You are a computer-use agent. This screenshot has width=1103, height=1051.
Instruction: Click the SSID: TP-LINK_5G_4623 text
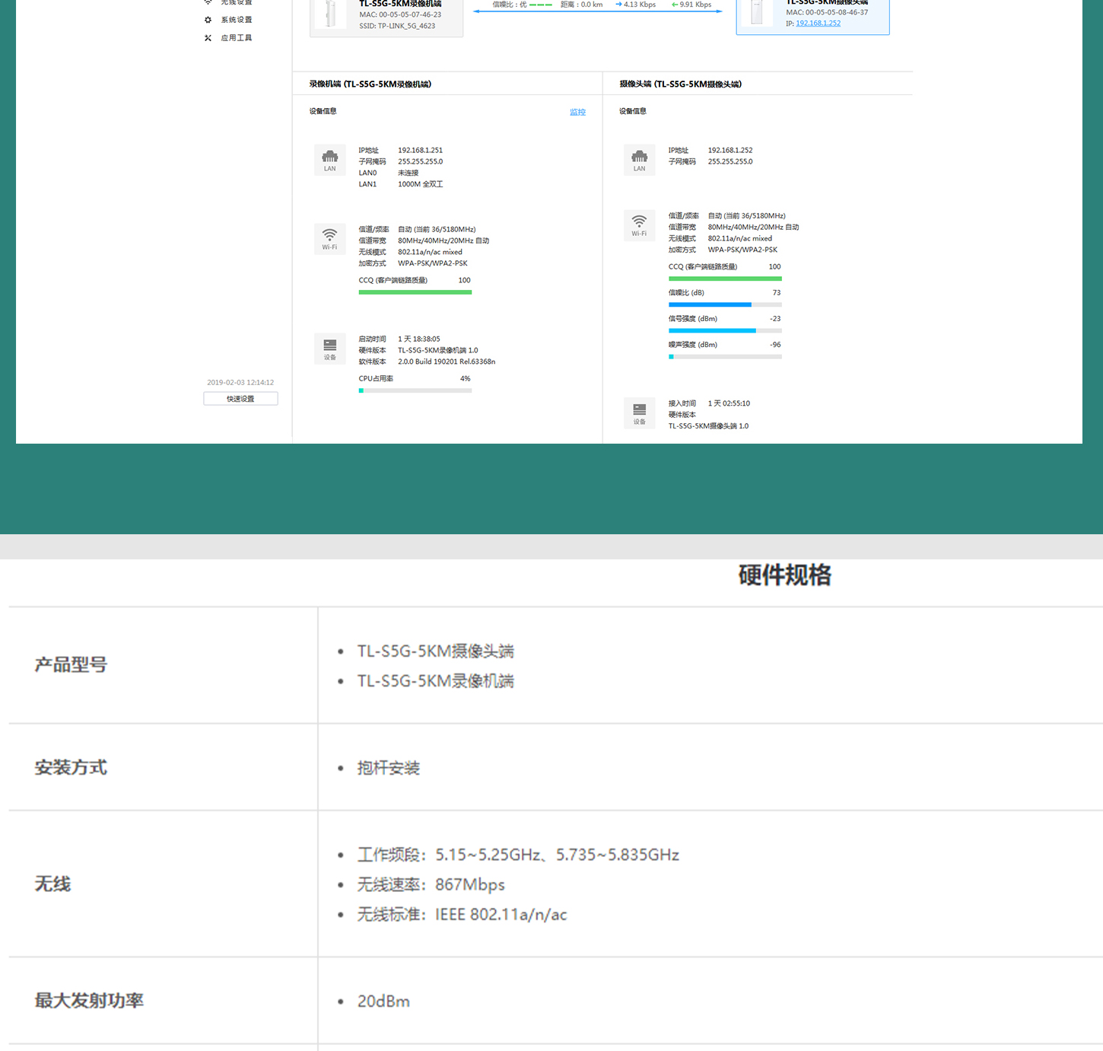coord(397,26)
